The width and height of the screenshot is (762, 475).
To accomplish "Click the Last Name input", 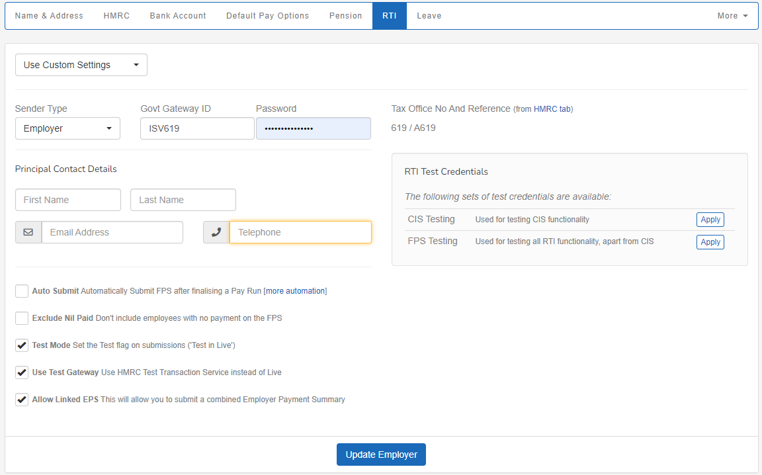I will click(183, 200).
